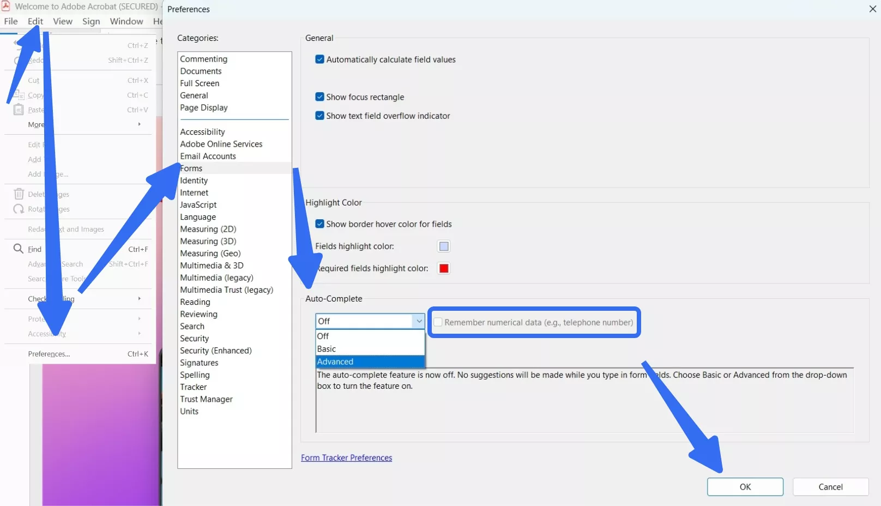
Task: Click the Adobe Acrobat app icon in title bar
Action: click(6, 7)
